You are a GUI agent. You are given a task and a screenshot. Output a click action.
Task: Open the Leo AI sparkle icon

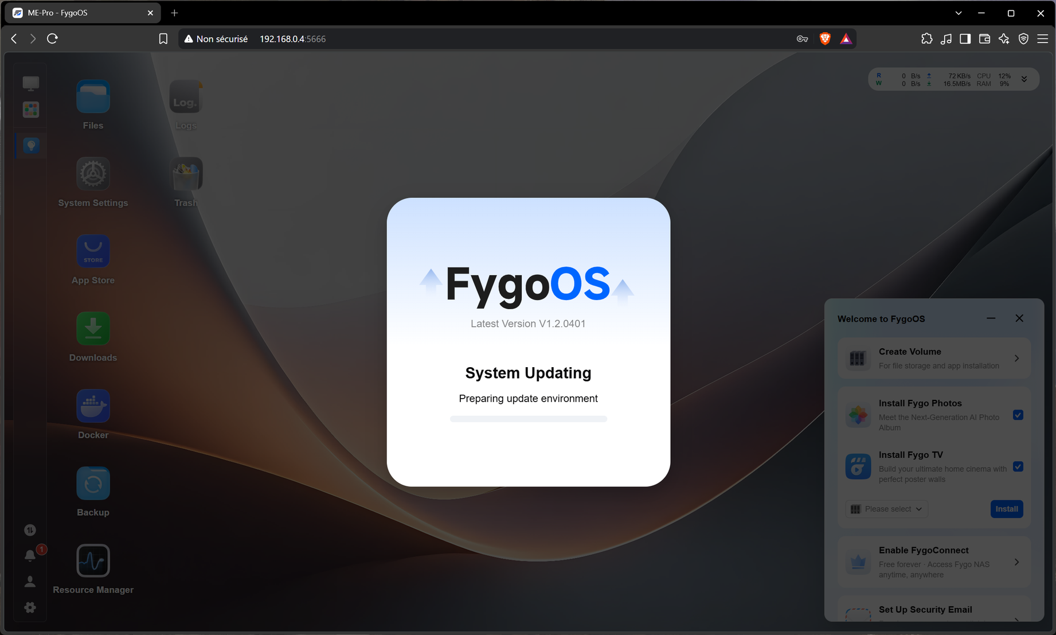point(1004,39)
